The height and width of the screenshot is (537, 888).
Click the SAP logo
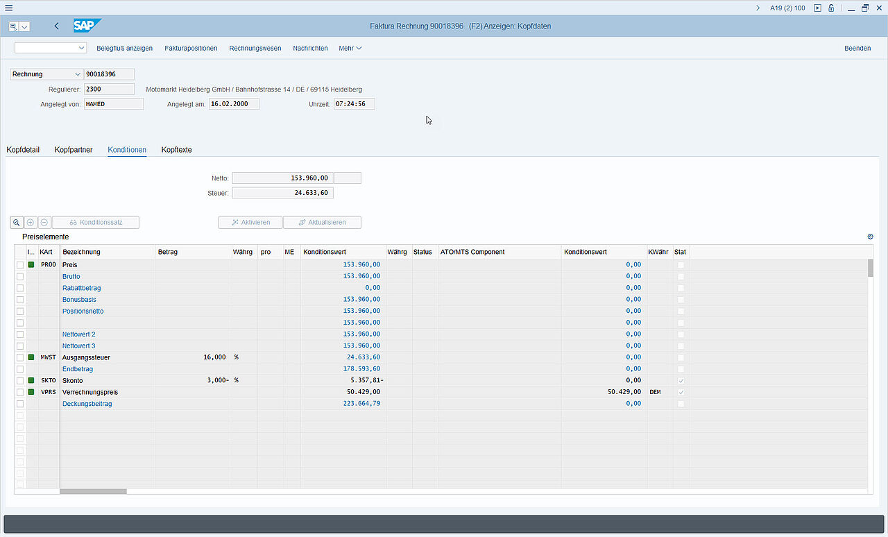click(x=87, y=26)
